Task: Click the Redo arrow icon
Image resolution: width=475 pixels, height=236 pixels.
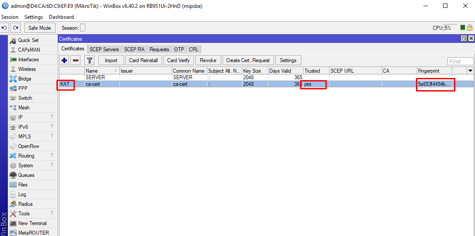Action: click(15, 28)
